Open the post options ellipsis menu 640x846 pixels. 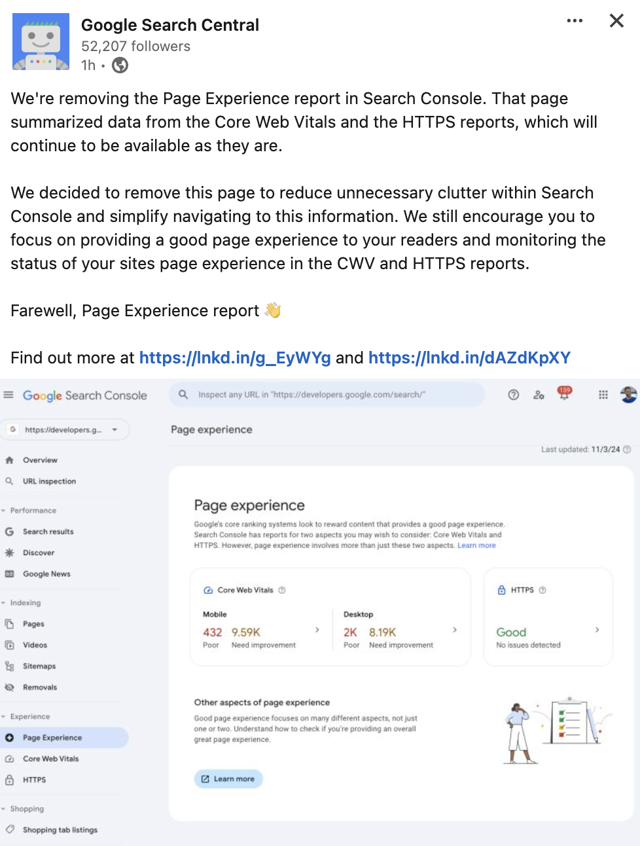pos(574,20)
